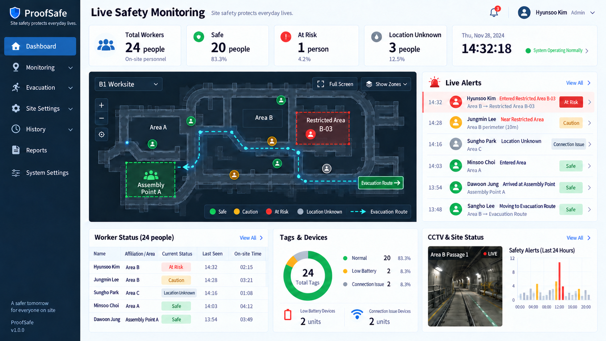
Task: Click View All in Worker Status
Action: [251, 238]
